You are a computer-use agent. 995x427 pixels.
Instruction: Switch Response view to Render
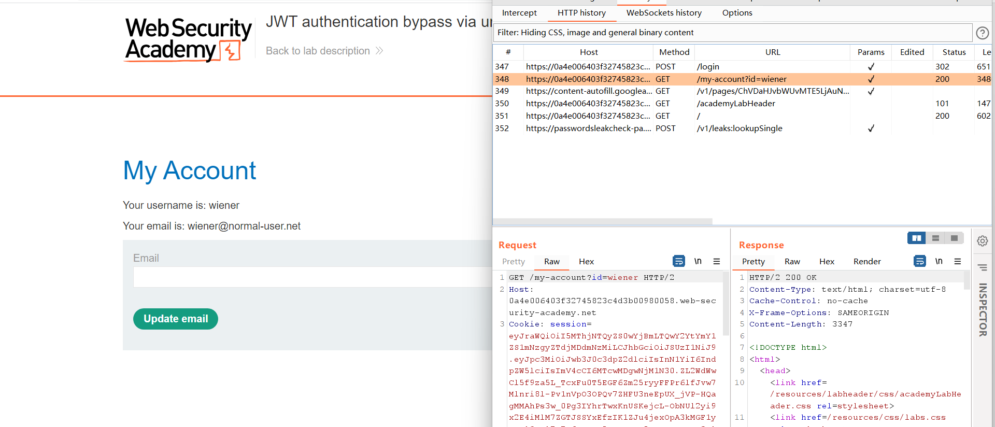(x=867, y=262)
